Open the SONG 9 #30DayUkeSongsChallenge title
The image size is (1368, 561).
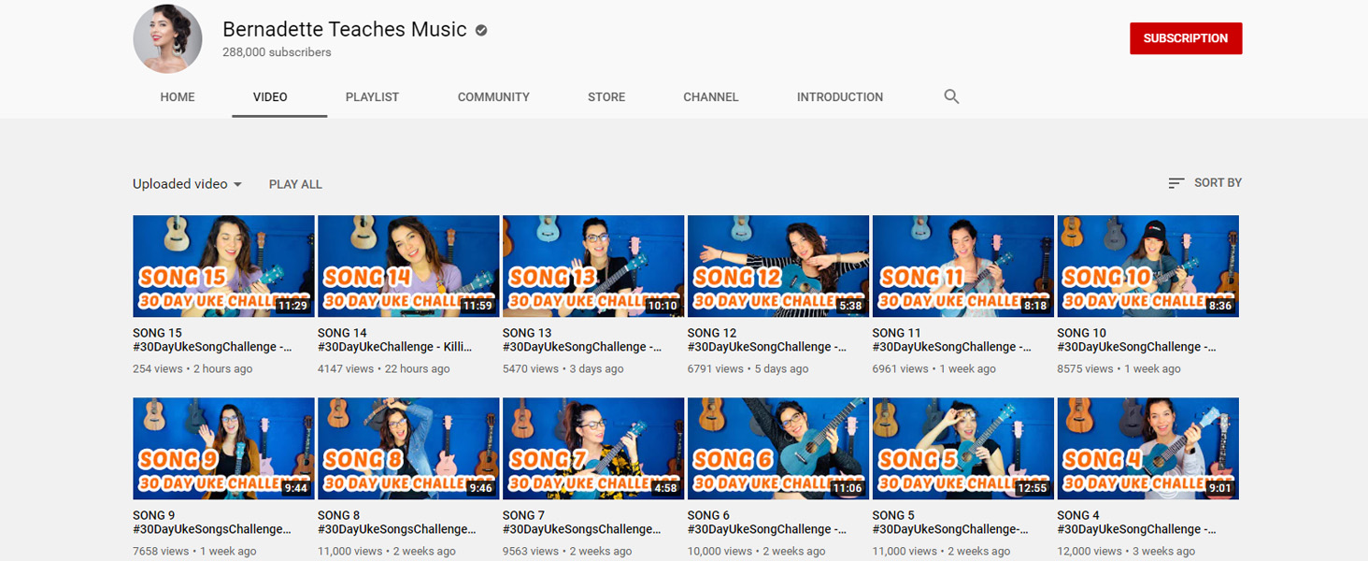(212, 522)
